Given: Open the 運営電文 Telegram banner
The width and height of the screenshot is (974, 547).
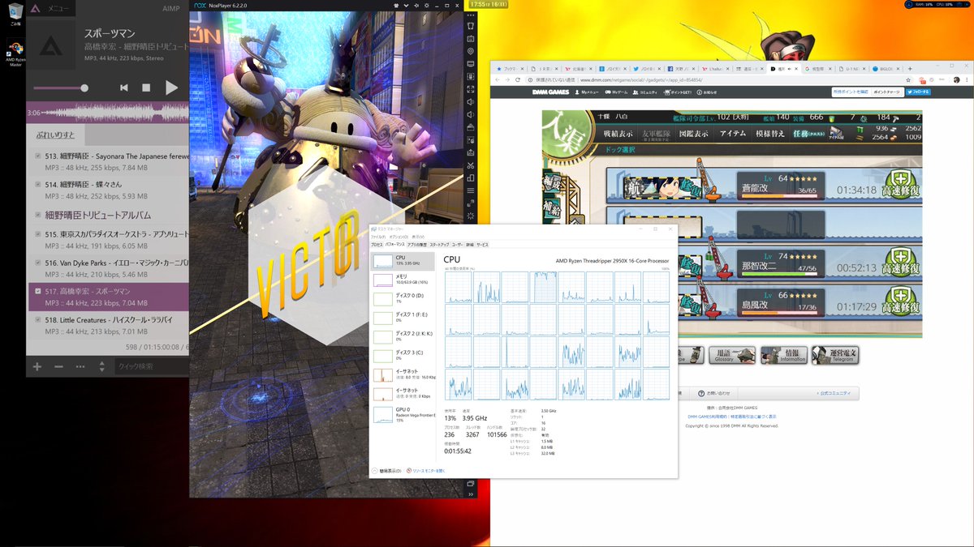Looking at the screenshot, I should tap(834, 354).
